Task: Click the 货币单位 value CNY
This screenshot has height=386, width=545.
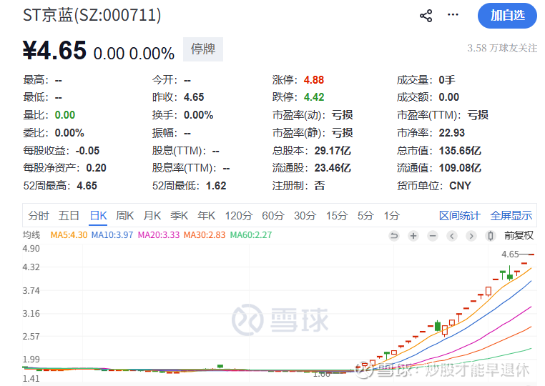Action: click(460, 186)
